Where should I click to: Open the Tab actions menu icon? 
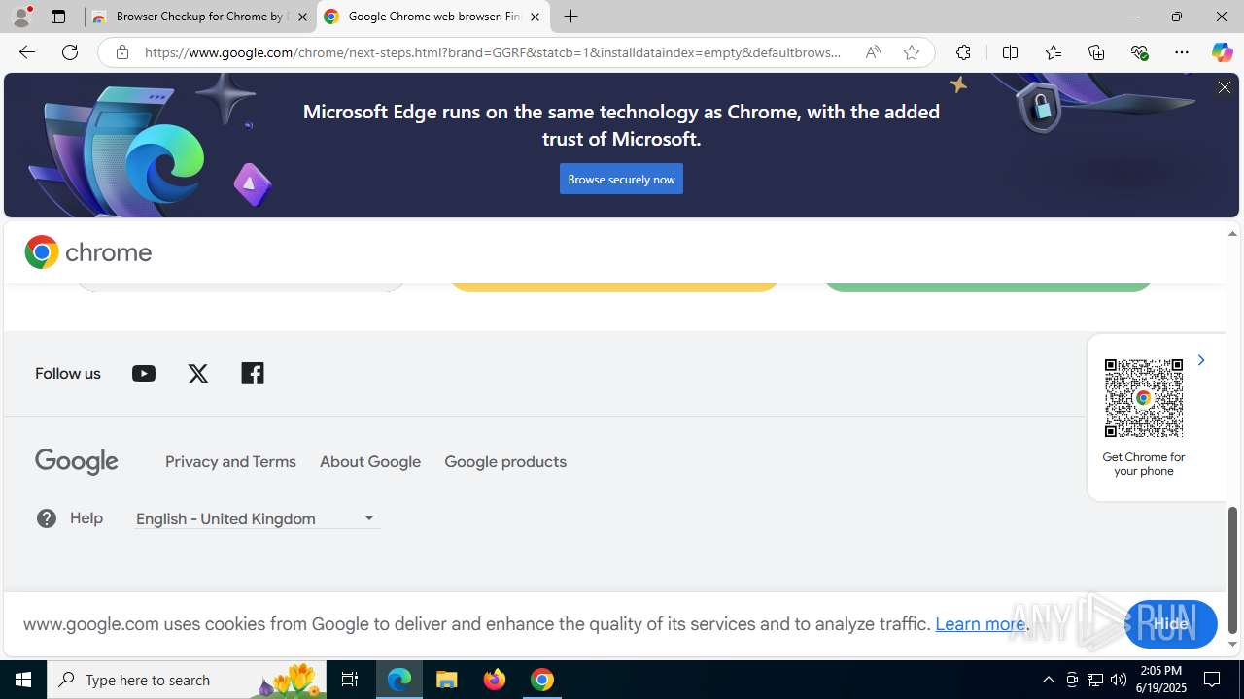point(58,17)
